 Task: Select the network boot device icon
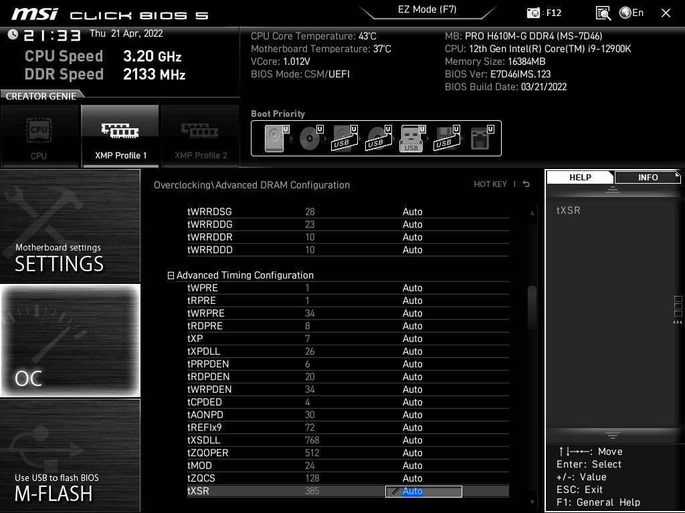[482, 138]
